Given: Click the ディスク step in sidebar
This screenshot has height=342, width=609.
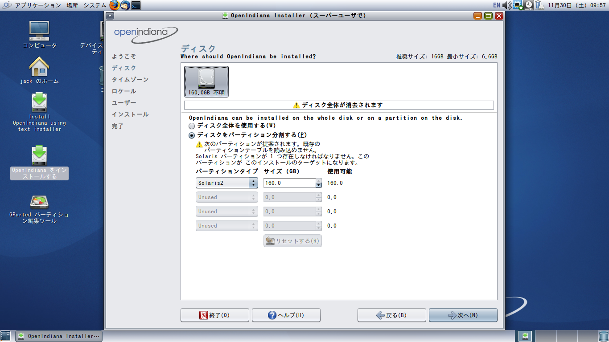Looking at the screenshot, I should pos(124,68).
